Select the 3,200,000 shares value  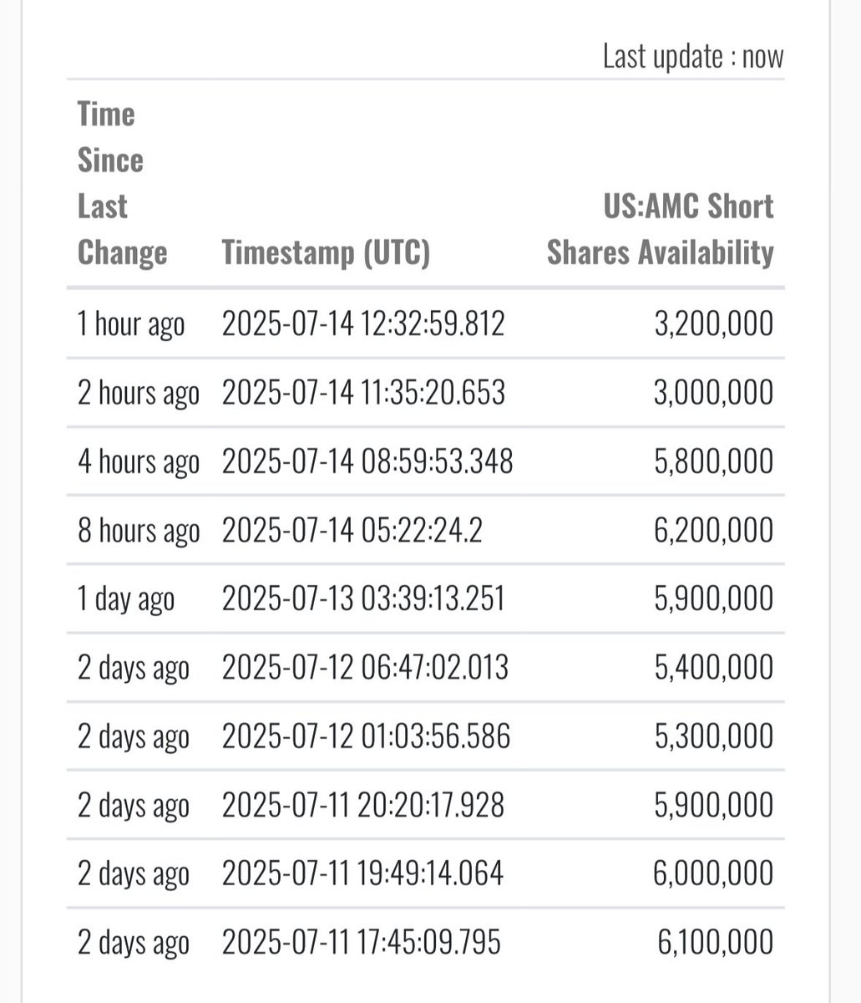tap(713, 323)
